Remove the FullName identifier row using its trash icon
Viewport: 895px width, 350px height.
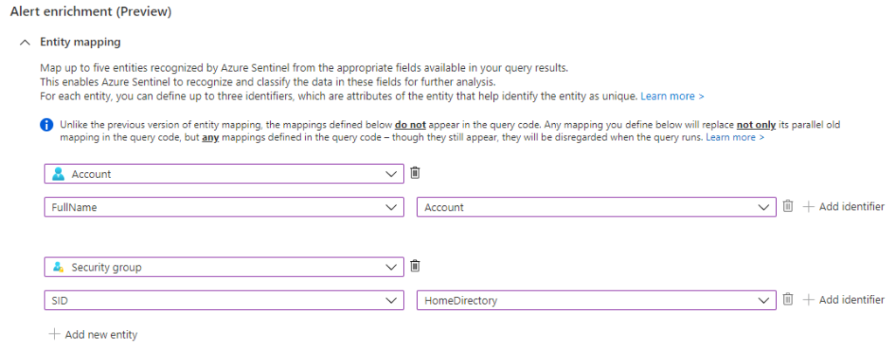click(787, 206)
